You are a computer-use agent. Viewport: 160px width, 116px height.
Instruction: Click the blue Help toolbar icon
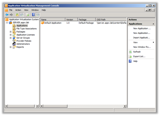pos(33,15)
